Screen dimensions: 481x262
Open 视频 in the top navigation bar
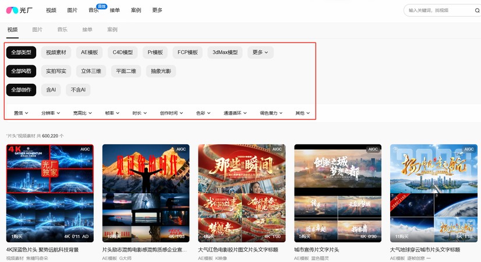click(51, 10)
